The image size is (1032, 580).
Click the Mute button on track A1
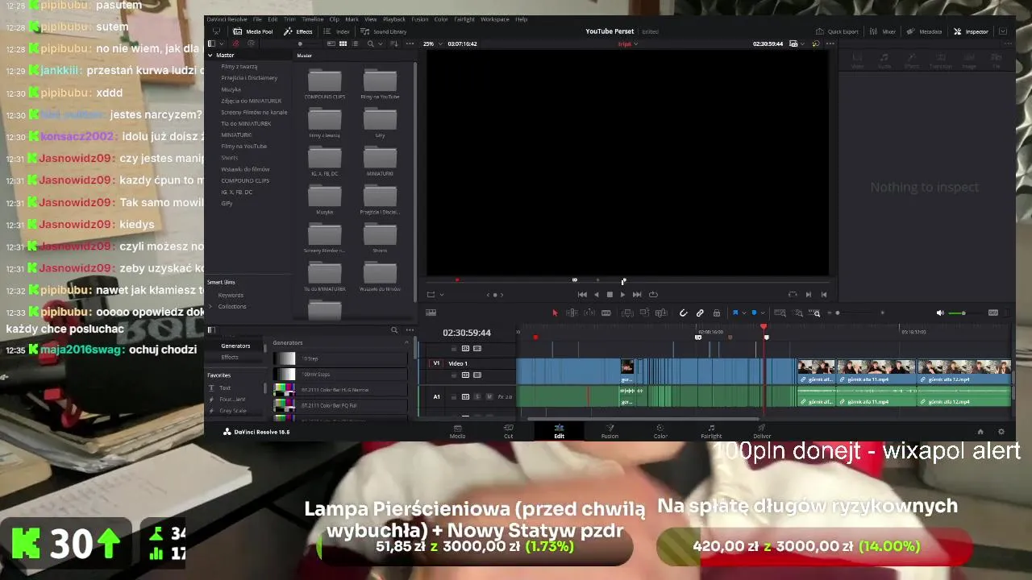click(x=489, y=396)
